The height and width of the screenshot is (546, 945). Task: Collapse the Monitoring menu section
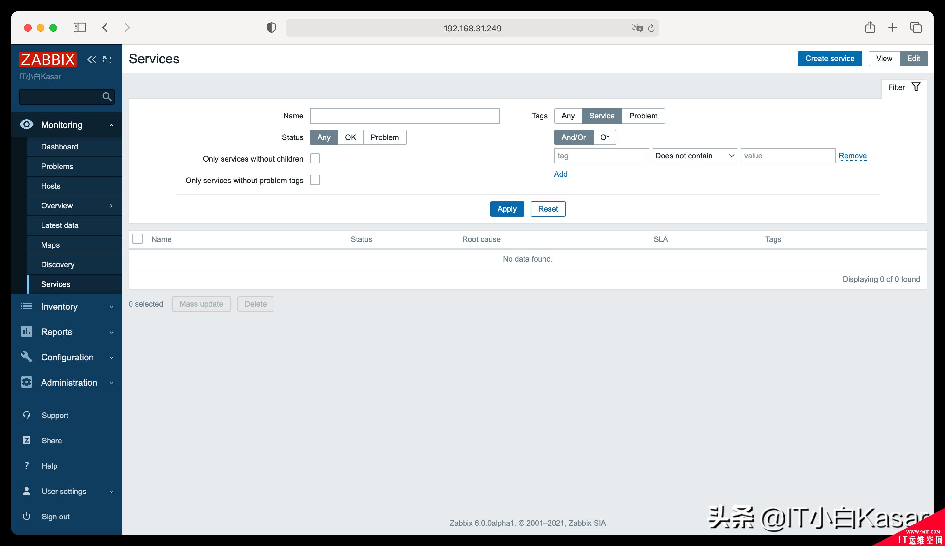111,125
